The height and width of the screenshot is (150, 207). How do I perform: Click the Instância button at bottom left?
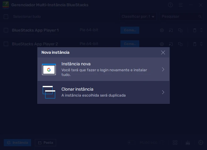pos(18,142)
